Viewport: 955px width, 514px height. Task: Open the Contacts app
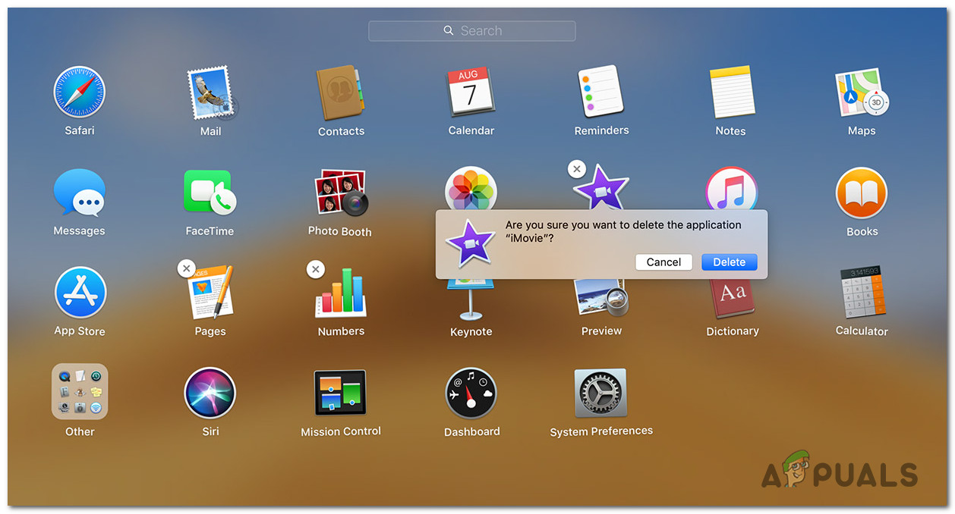click(341, 92)
